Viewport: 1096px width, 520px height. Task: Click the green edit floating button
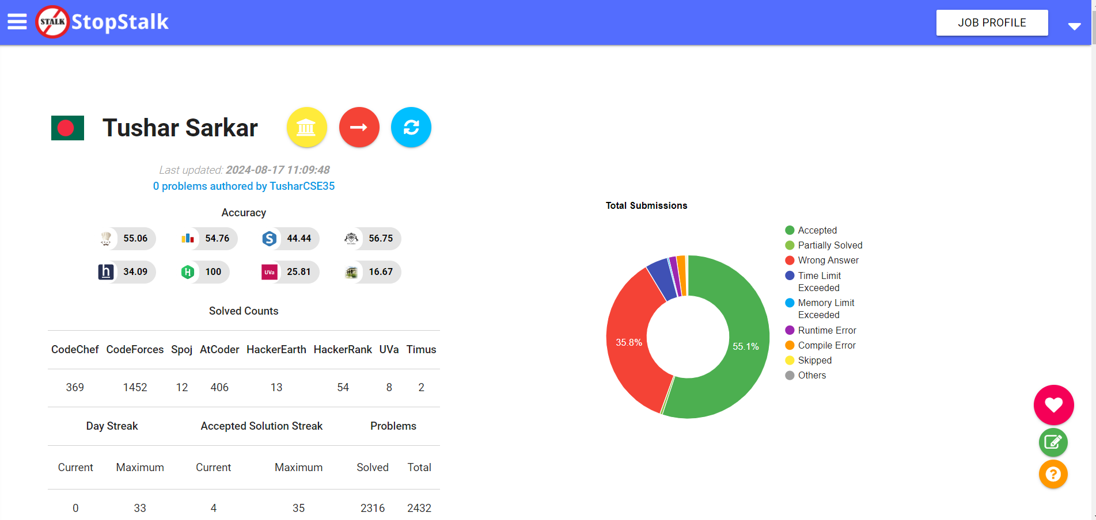point(1053,442)
